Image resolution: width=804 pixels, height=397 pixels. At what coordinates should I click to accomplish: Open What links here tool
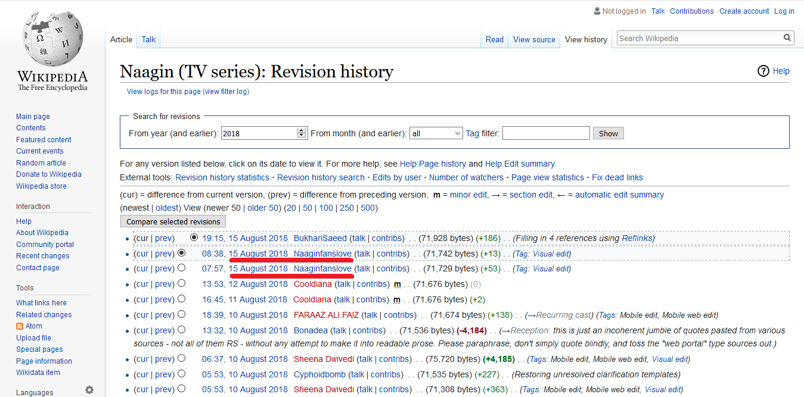pos(41,303)
